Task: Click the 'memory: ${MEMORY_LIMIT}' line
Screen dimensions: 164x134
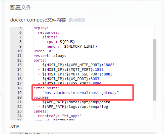Action: 72,46
